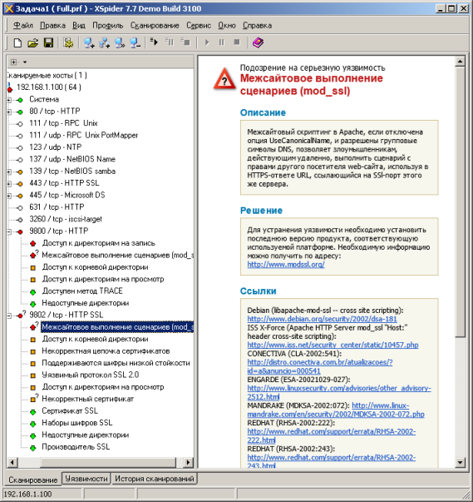Open the Правка menu
The image size is (473, 502).
52,25
